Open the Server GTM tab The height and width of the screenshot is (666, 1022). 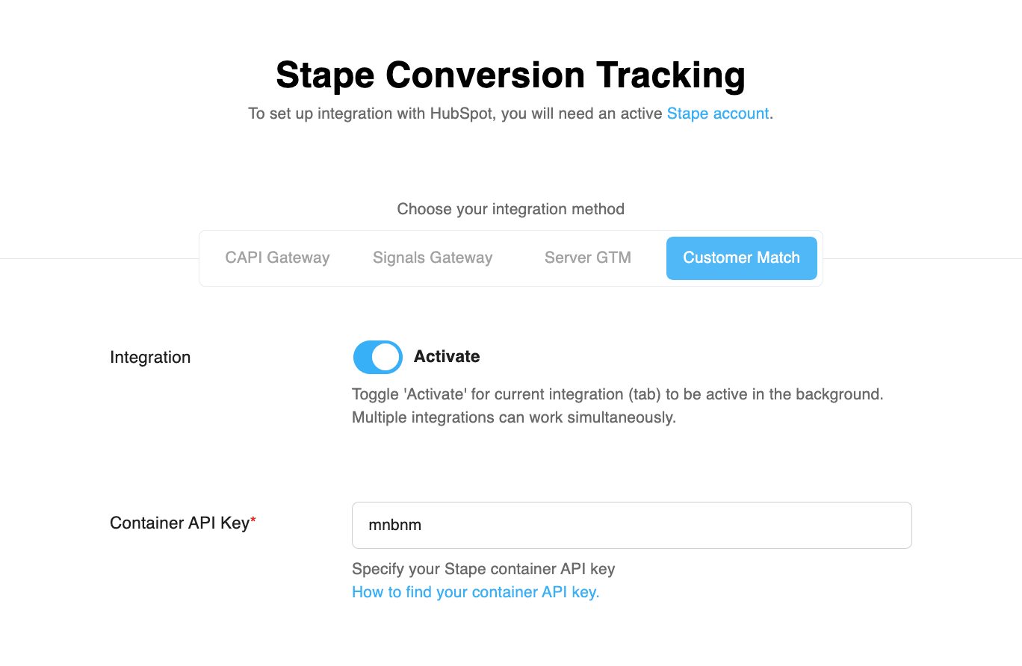587,258
